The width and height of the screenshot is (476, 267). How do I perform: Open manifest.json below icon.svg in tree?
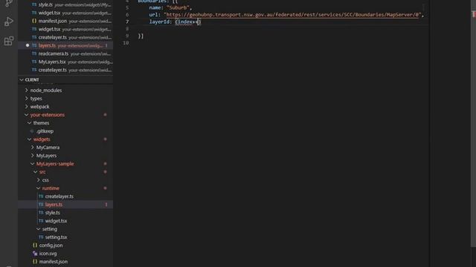(x=65, y=262)
